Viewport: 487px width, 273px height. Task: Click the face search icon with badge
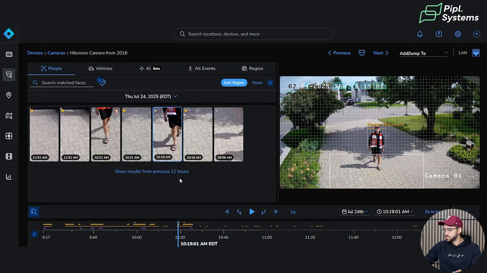click(x=102, y=82)
